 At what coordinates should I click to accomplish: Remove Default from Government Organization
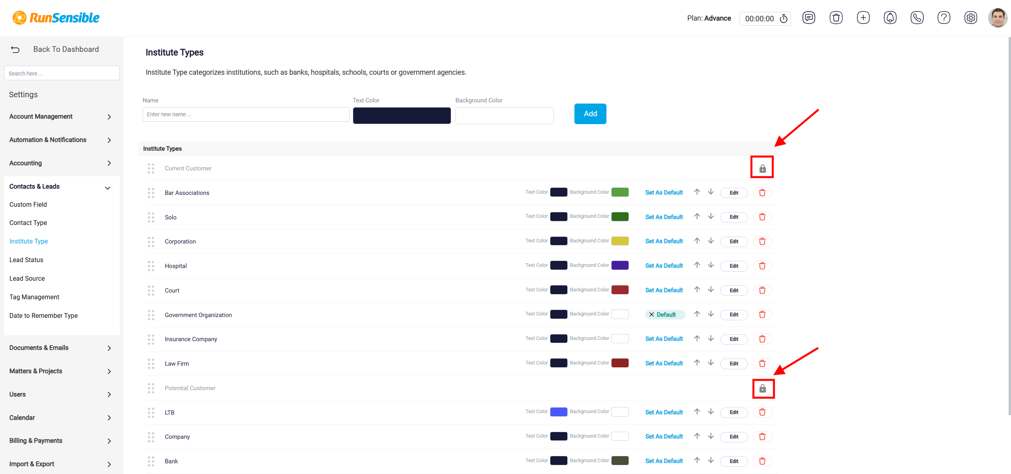coord(651,315)
